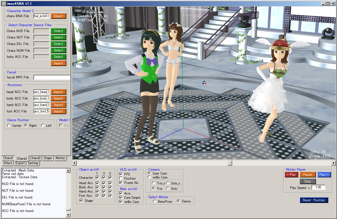Click the head ACC File text field

(42, 92)
